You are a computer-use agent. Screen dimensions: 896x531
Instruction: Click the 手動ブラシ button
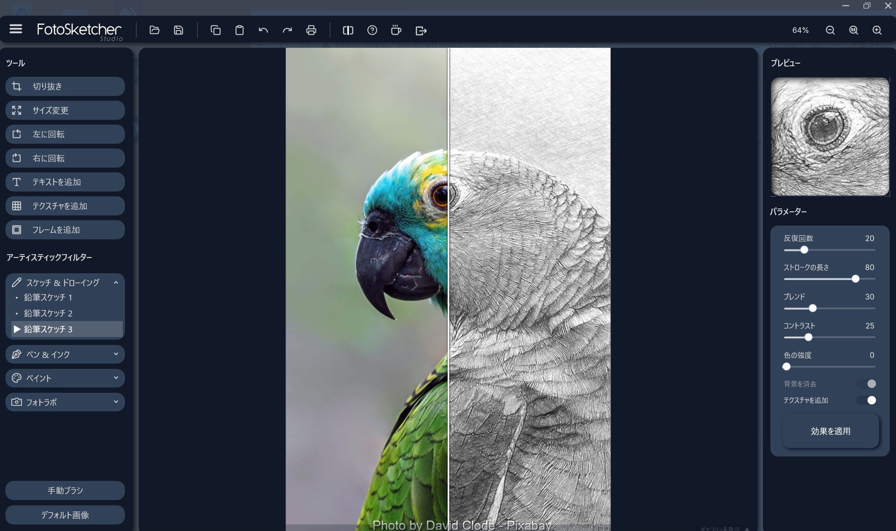point(65,490)
